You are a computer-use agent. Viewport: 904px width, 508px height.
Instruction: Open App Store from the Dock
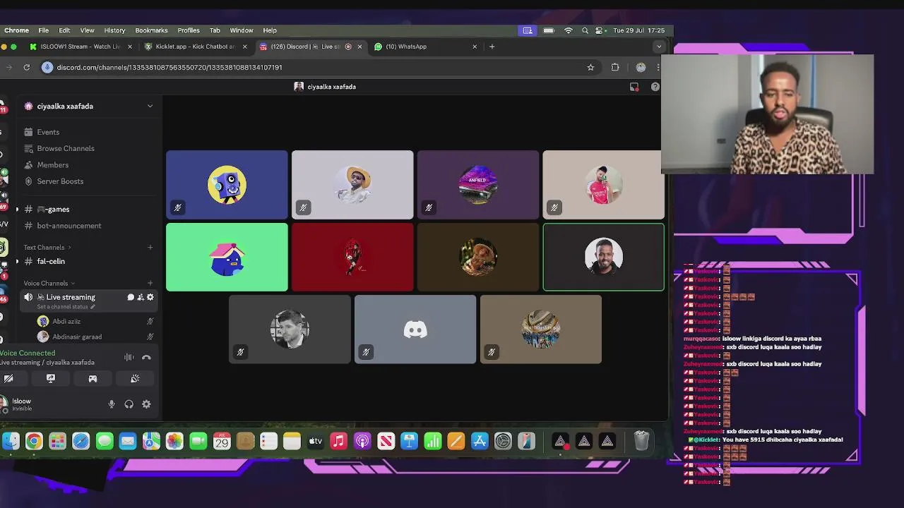click(480, 442)
